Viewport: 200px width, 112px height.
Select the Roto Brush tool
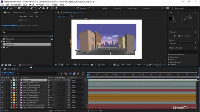pyautogui.click(x=52, y=8)
